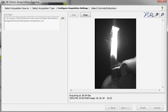
Task: Click the camera icon in title bar
Action: tap(3, 2)
